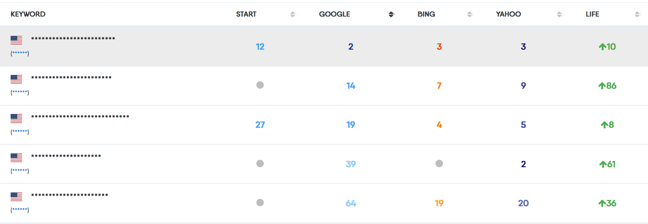Screen dimensions: 648x224
Task: Click US flag icon in first row
Action: point(17,40)
